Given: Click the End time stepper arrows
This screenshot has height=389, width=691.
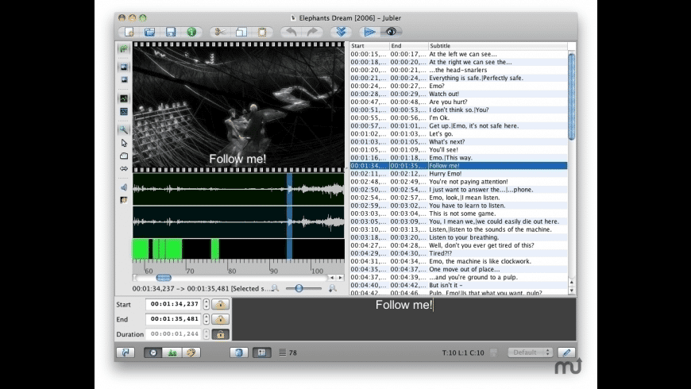Looking at the screenshot, I should coord(207,319).
